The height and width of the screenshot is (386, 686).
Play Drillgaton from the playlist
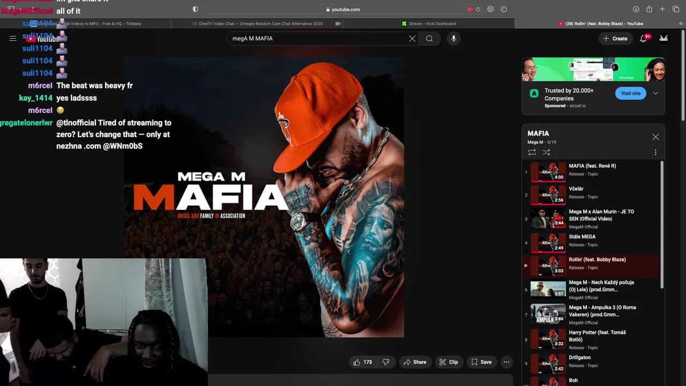(591, 363)
